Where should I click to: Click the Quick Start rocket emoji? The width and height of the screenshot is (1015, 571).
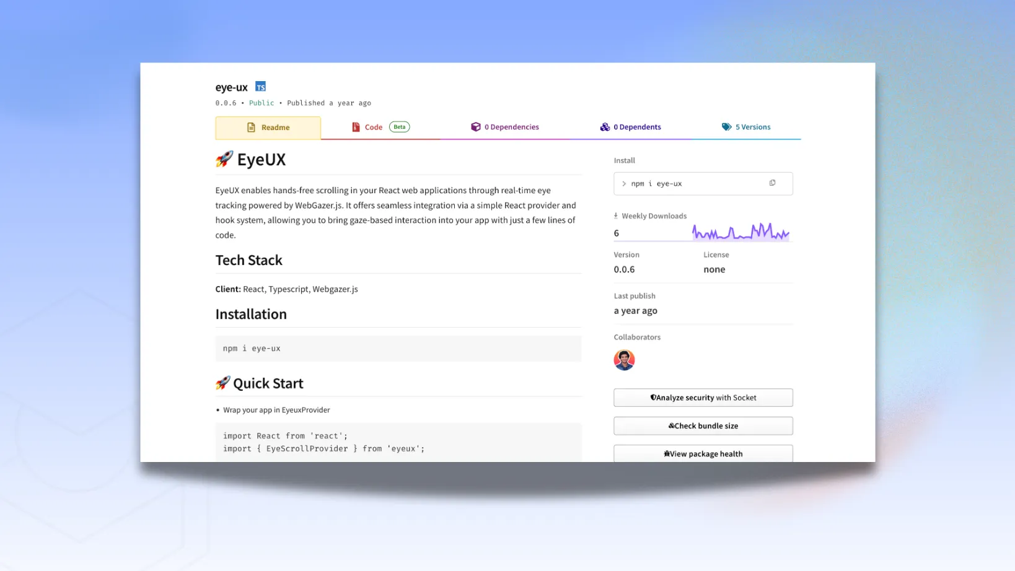[x=222, y=383]
